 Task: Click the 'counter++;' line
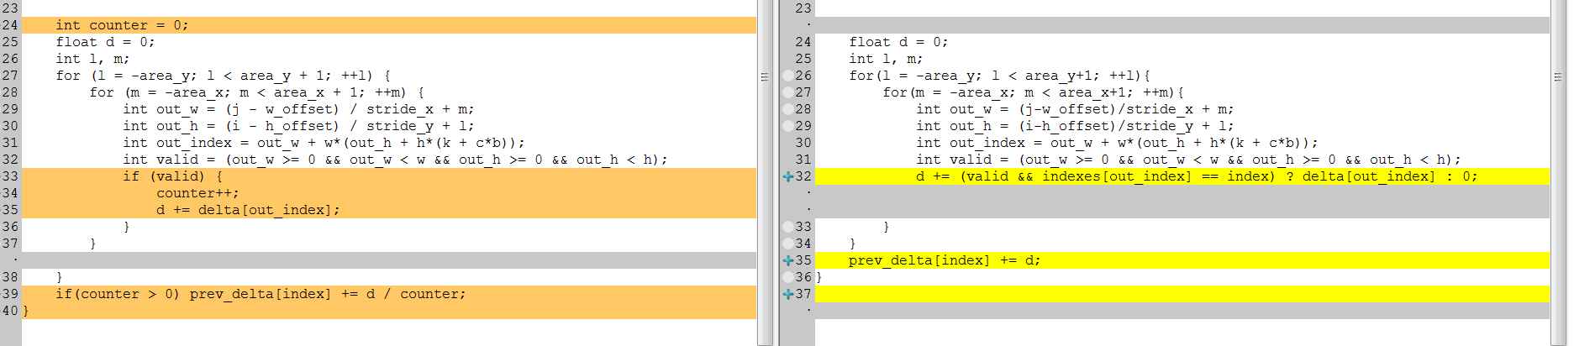coord(389,193)
